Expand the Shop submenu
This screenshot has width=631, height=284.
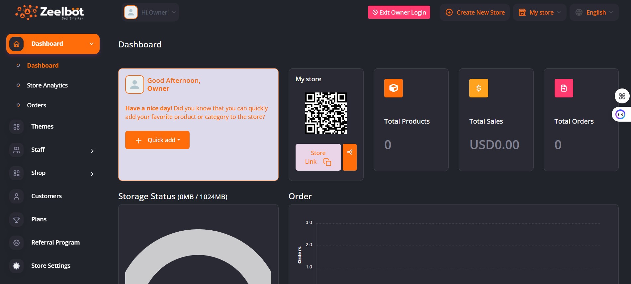(x=92, y=174)
